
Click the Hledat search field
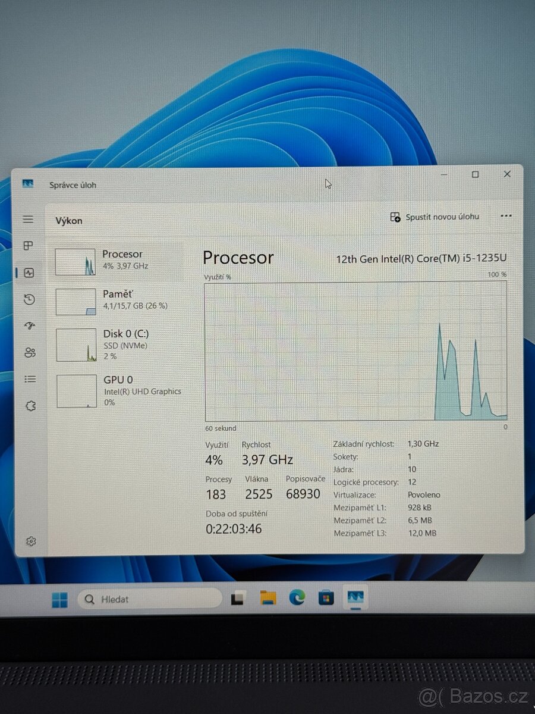[x=149, y=599]
